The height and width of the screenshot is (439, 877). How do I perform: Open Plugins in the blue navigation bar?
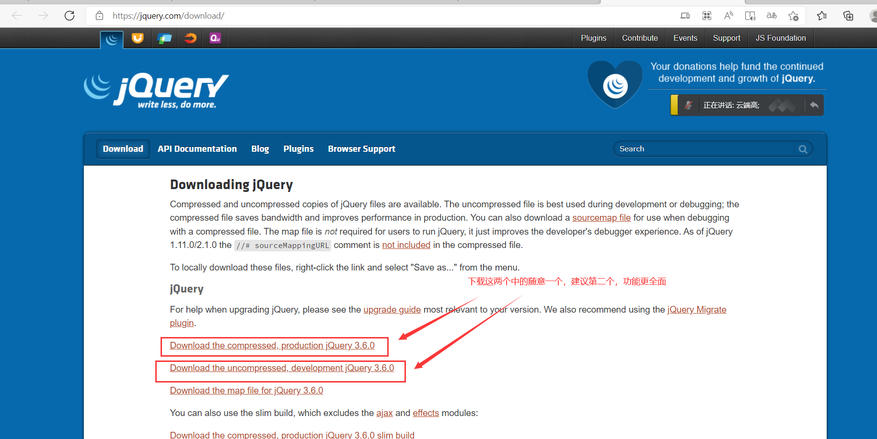click(x=299, y=149)
